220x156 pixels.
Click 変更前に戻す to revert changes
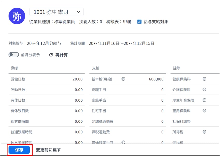point(48,150)
